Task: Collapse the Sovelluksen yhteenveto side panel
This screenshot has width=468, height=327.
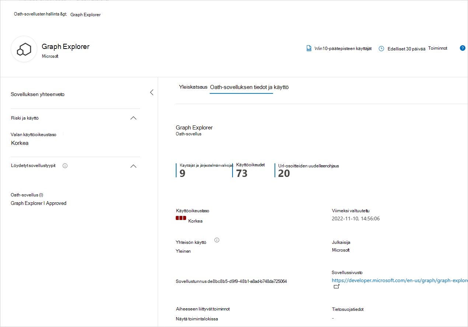Action: click(151, 92)
